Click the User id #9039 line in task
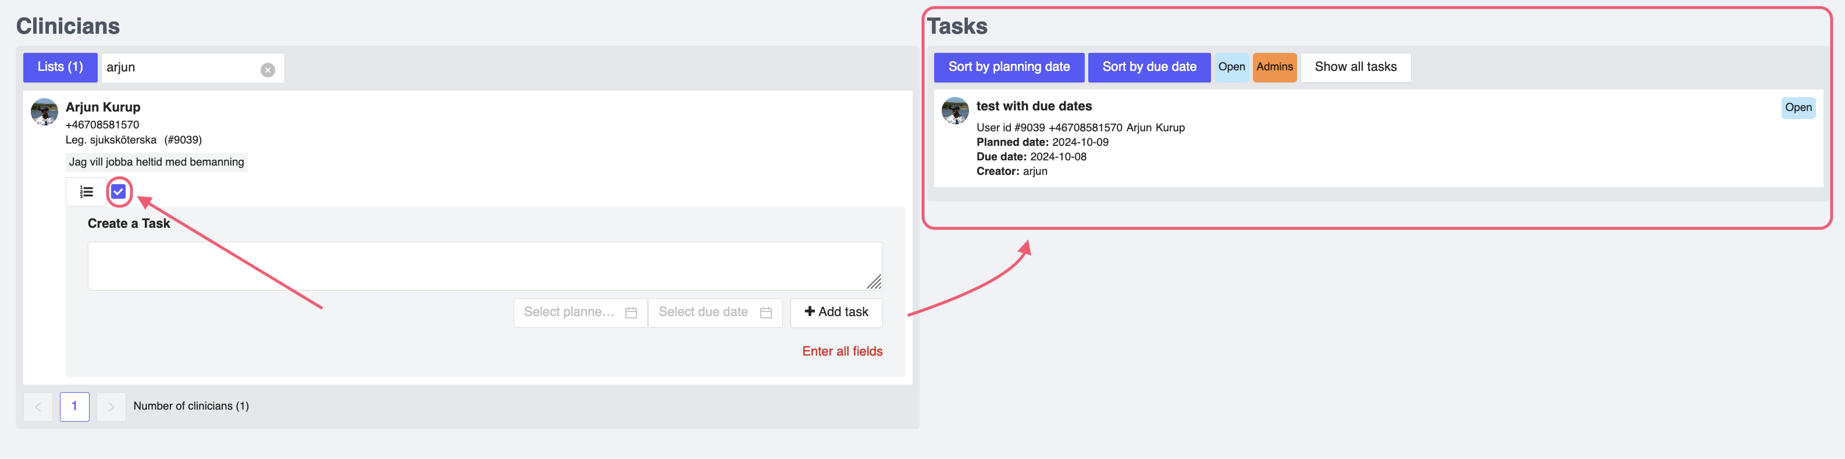1845x459 pixels. tap(1081, 128)
